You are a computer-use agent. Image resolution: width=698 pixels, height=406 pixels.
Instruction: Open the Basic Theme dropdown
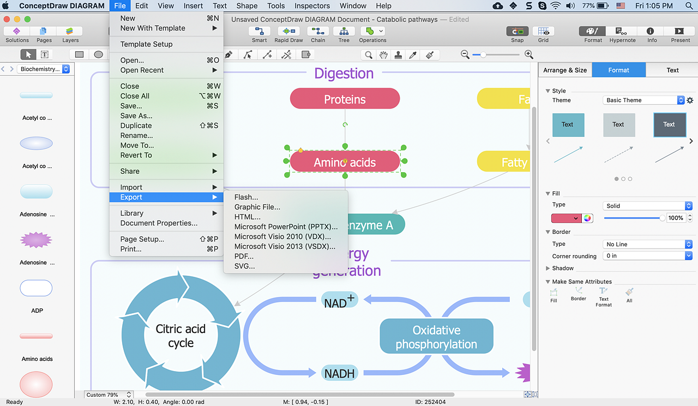tap(643, 100)
